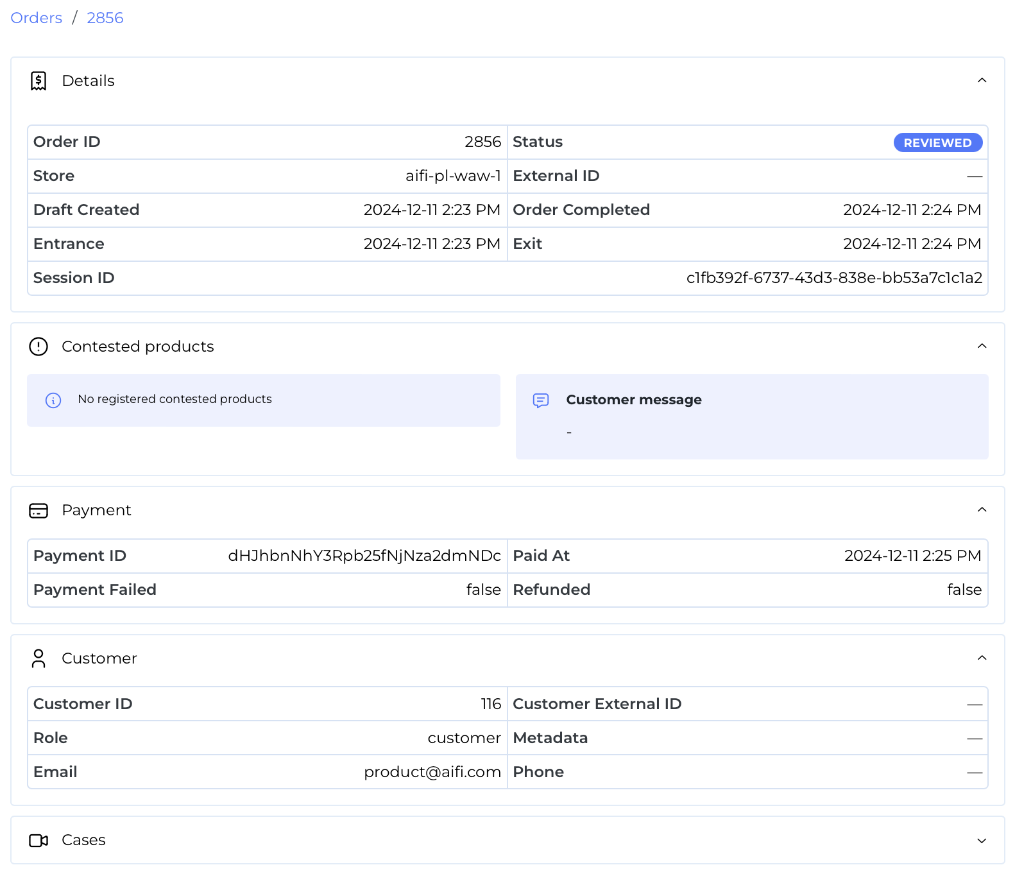
Task: Collapse the Details section chevron
Action: pos(982,81)
